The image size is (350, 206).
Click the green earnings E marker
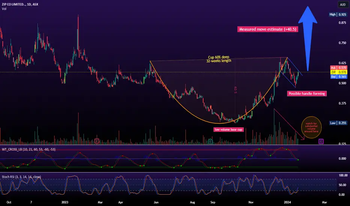point(210,141)
